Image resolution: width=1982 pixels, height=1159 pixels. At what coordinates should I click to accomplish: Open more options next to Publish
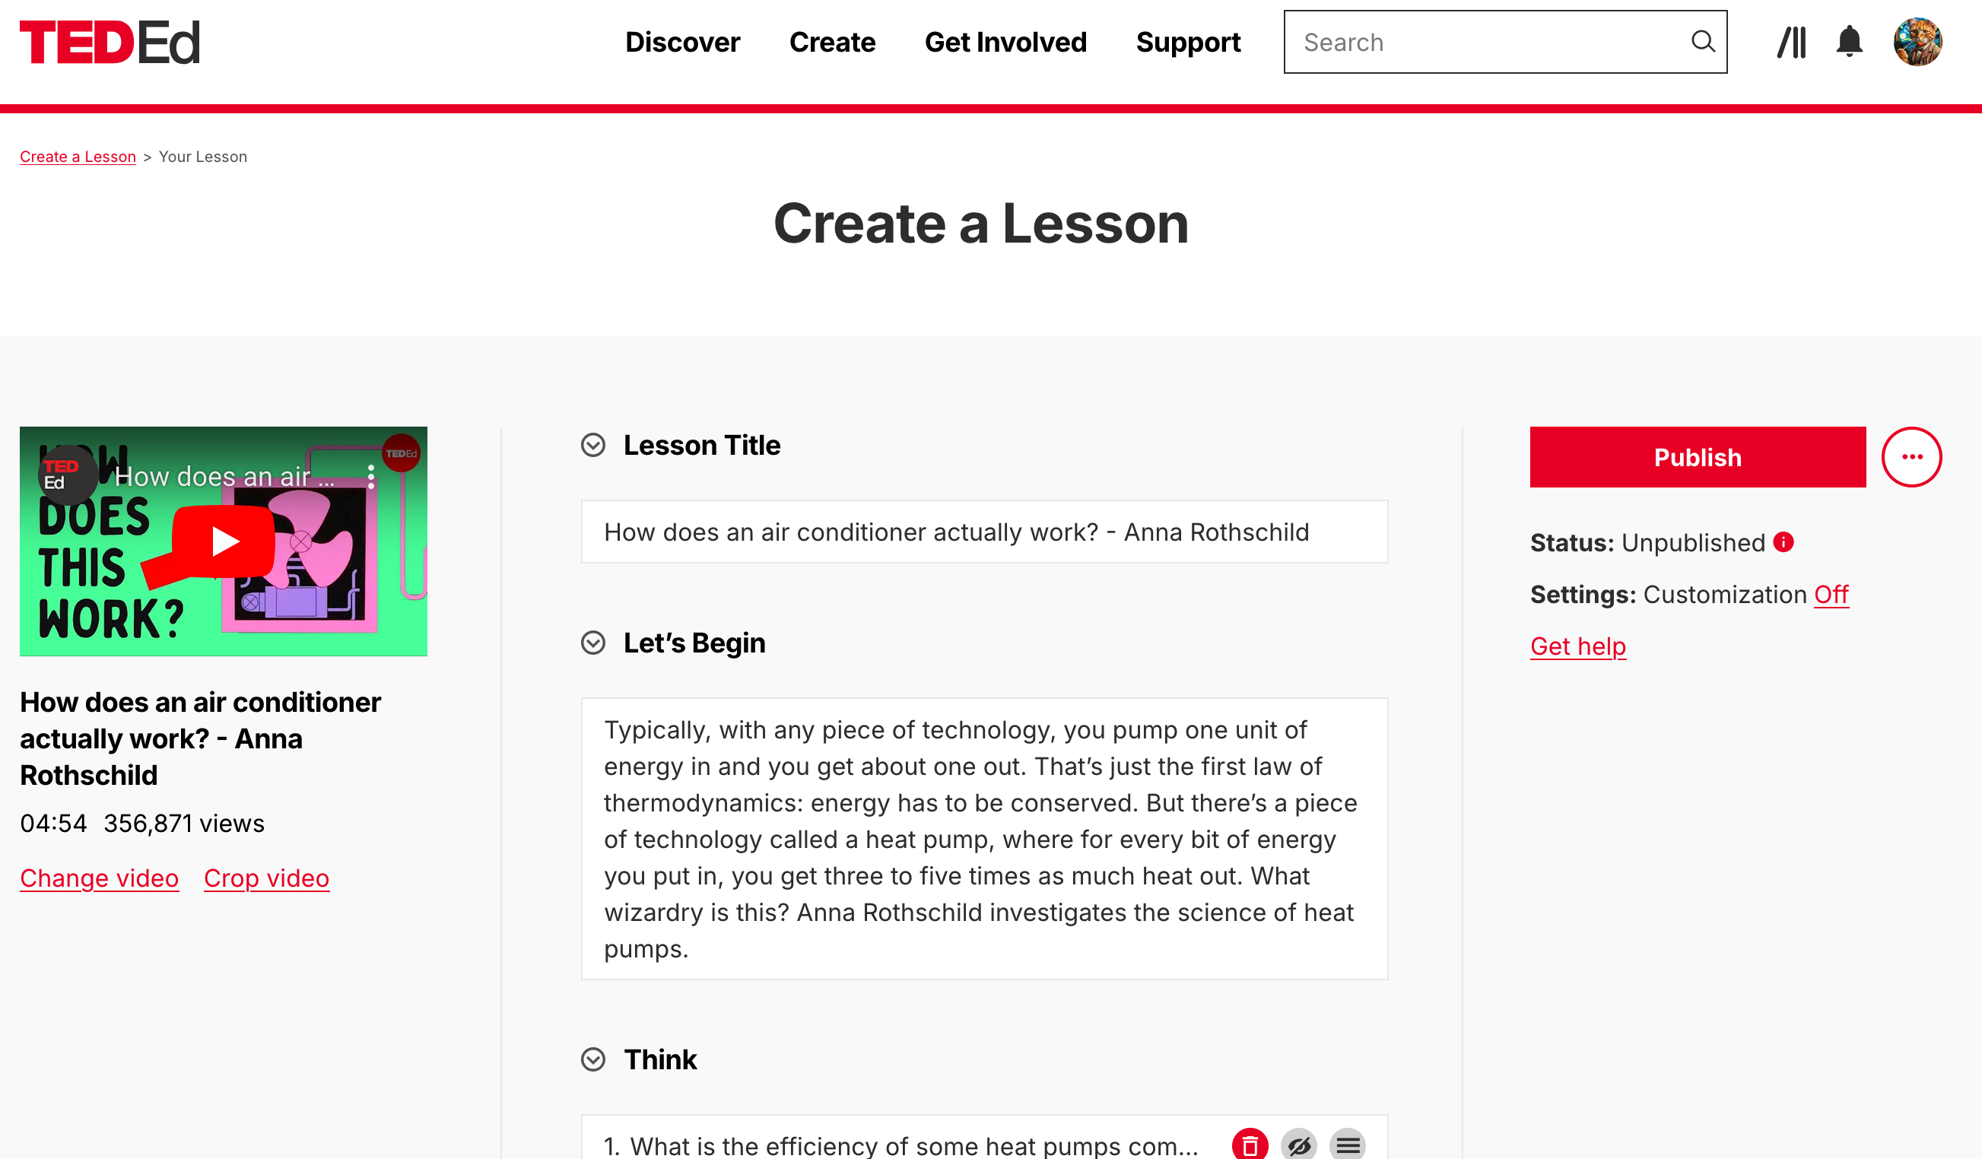point(1911,457)
